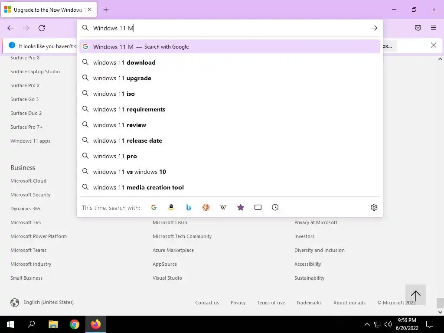
Task: Open the Privacy at Microsoft link
Action: coord(316,222)
